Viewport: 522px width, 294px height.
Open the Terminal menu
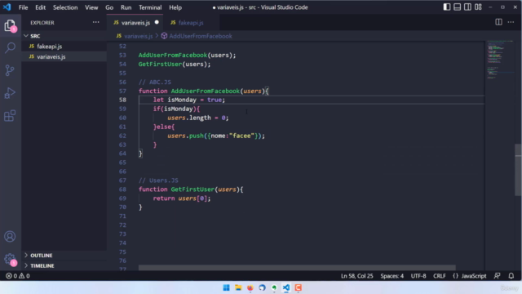(x=150, y=7)
